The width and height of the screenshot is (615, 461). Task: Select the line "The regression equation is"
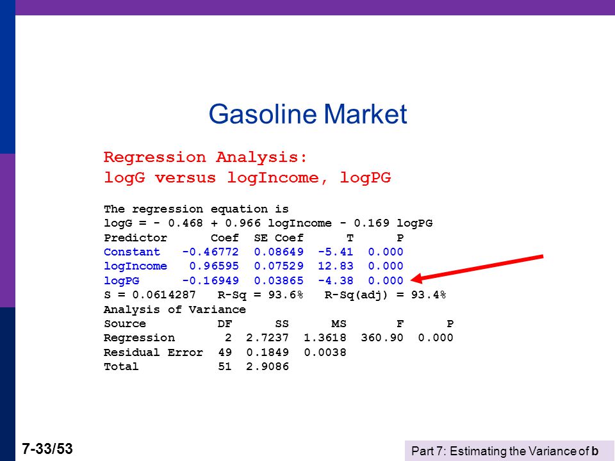tap(196, 209)
